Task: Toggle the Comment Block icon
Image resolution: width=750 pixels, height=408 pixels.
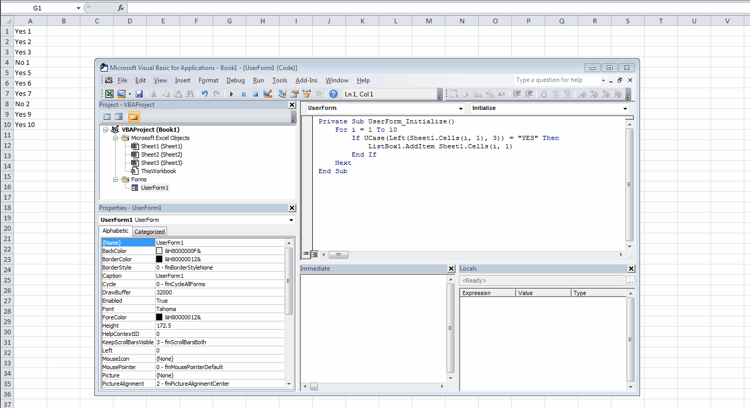Action: pos(555,94)
